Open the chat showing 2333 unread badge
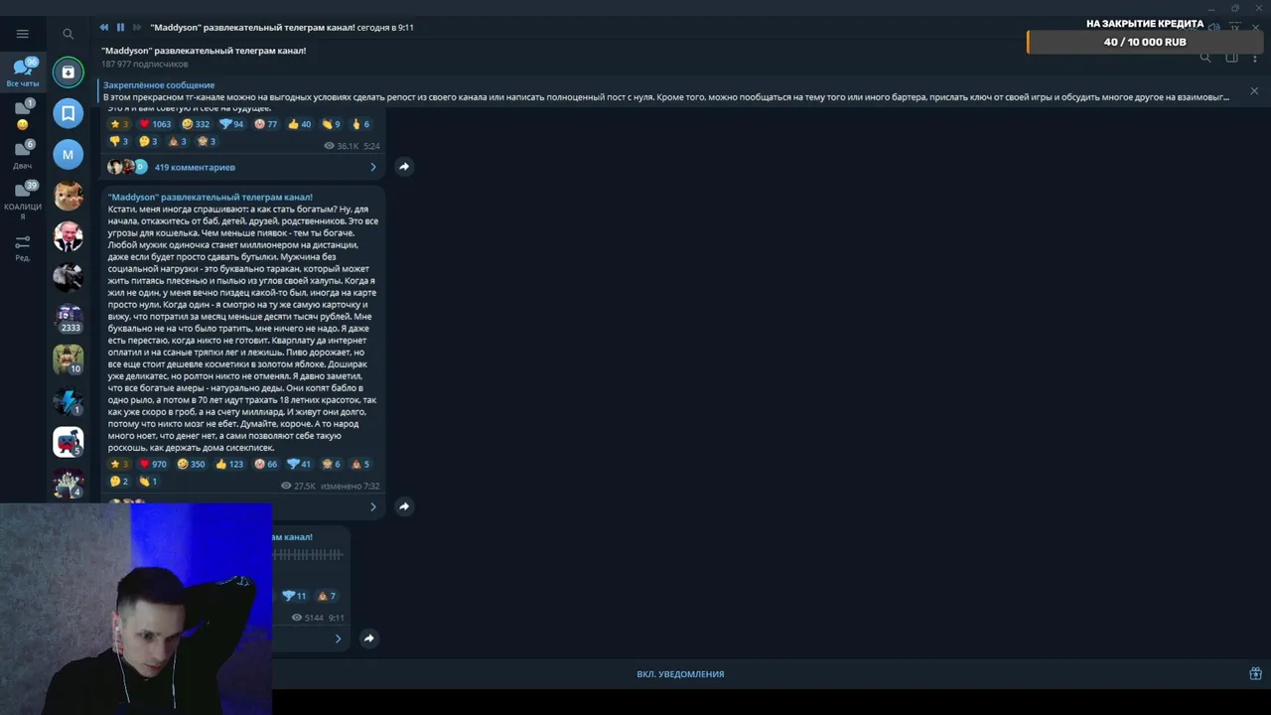1271x715 pixels. tap(69, 319)
